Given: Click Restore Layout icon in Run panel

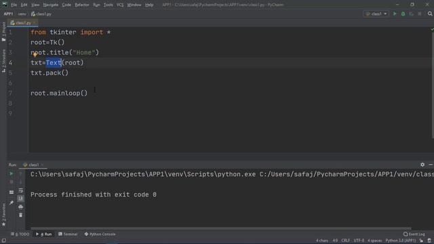Looking at the screenshot, I should point(12,192).
